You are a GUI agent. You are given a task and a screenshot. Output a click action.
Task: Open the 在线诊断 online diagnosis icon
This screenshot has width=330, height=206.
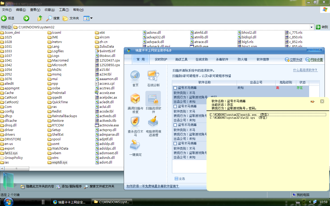(153, 76)
